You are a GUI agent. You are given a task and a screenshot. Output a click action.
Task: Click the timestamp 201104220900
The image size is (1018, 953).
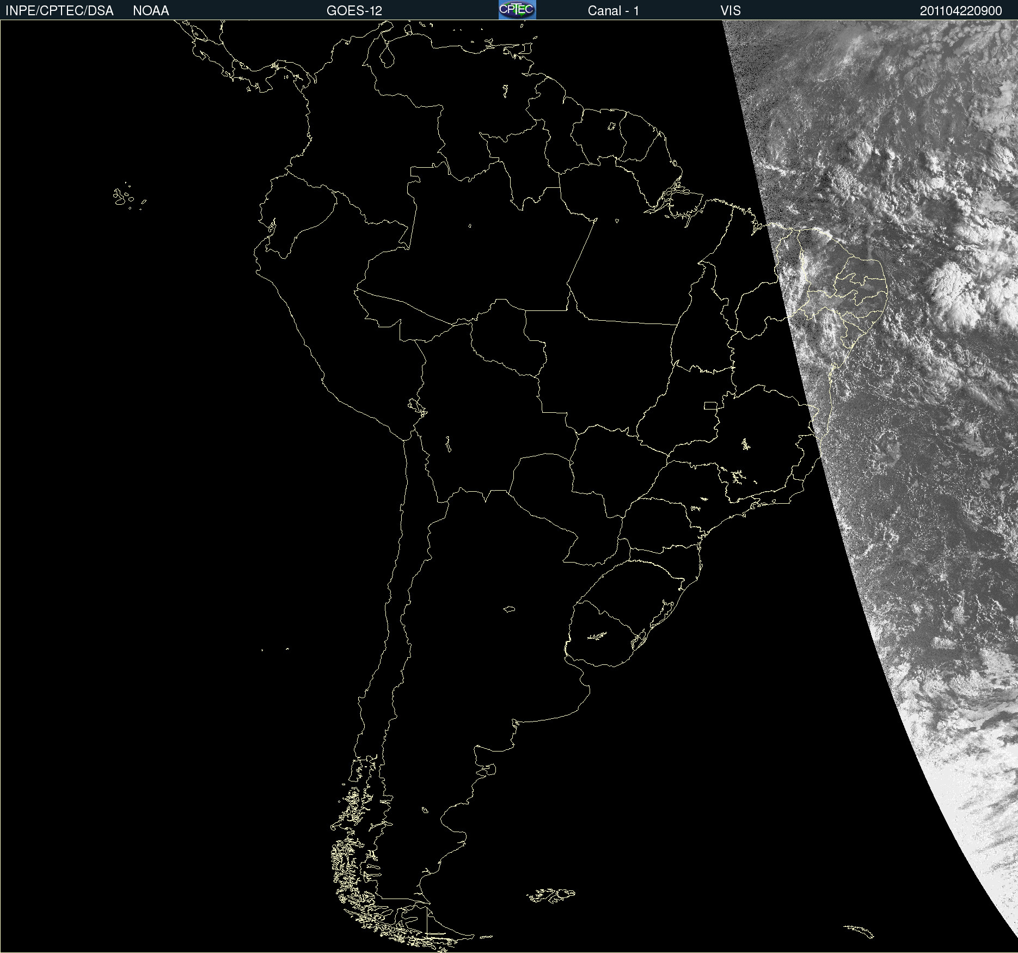pyautogui.click(x=961, y=11)
